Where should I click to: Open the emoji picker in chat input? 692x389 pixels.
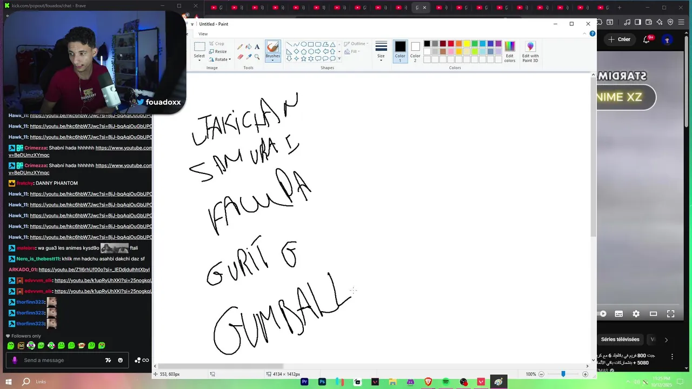120,360
